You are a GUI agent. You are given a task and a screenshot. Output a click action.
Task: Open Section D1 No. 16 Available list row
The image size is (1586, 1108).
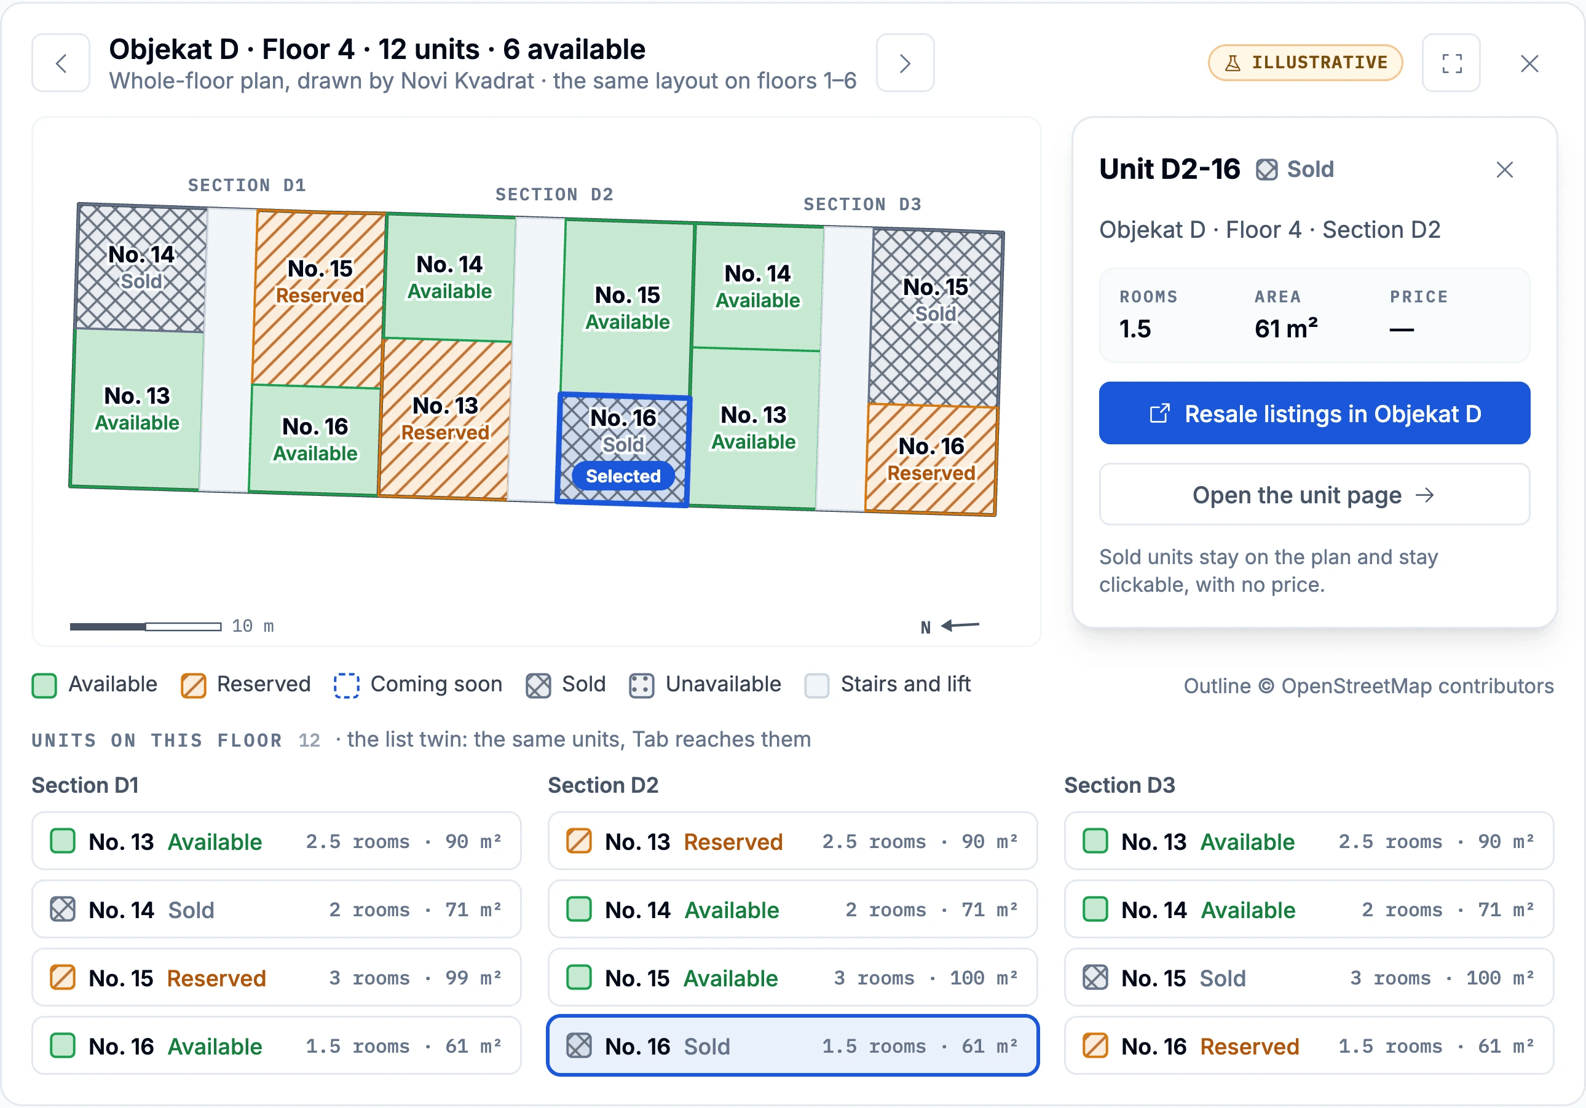point(276,1045)
